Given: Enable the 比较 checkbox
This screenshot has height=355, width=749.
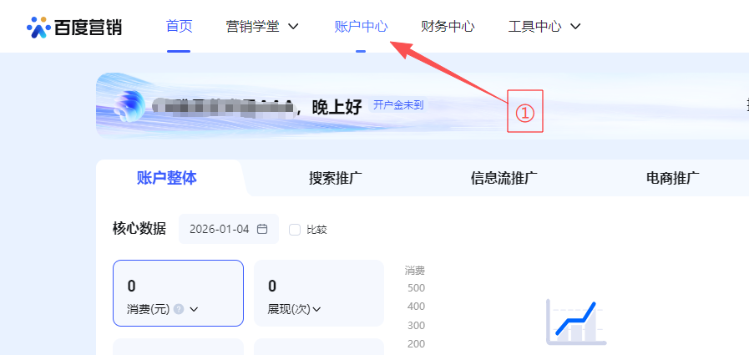Looking at the screenshot, I should [294, 230].
